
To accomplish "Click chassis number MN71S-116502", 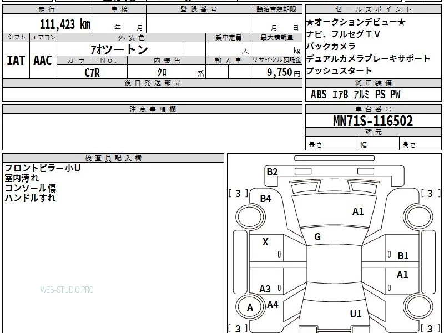I will click(x=373, y=121).
